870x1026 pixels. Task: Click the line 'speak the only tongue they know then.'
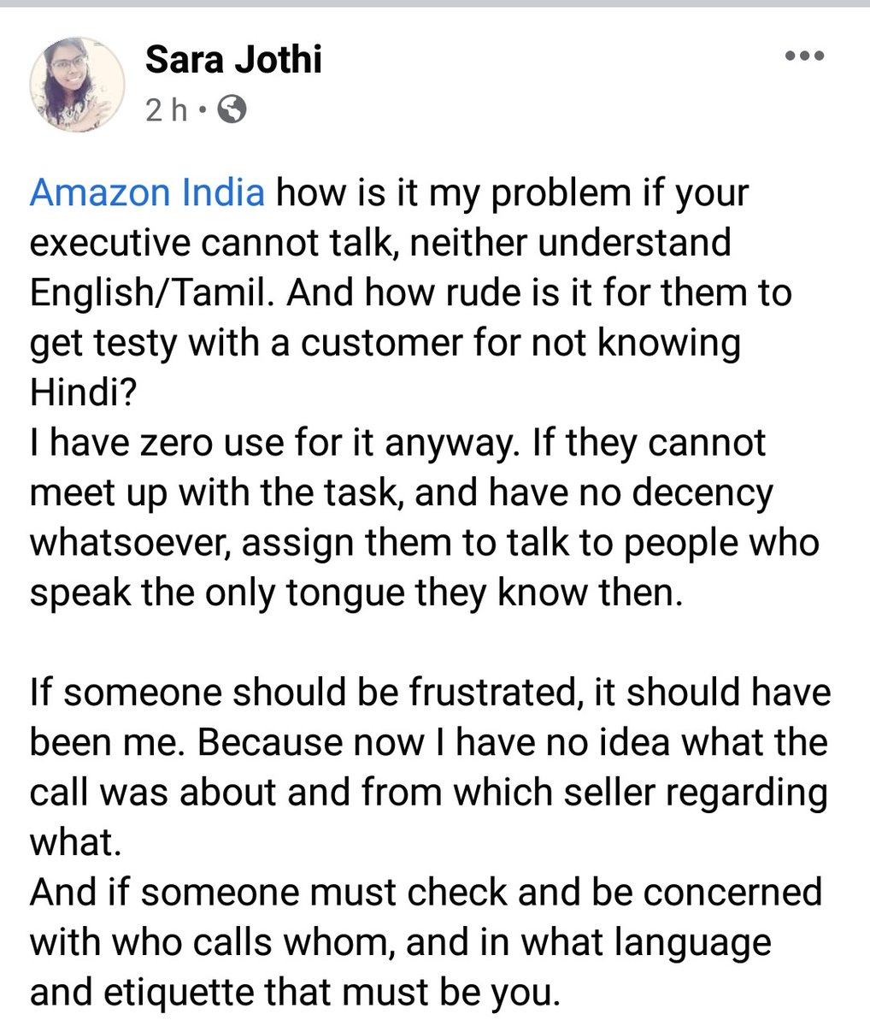pos(357,593)
